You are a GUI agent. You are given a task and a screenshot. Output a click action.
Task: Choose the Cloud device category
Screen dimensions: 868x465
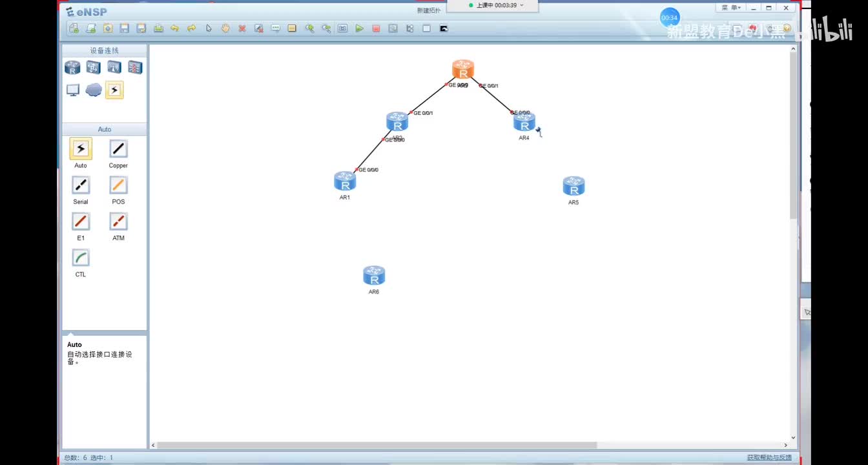click(x=94, y=90)
